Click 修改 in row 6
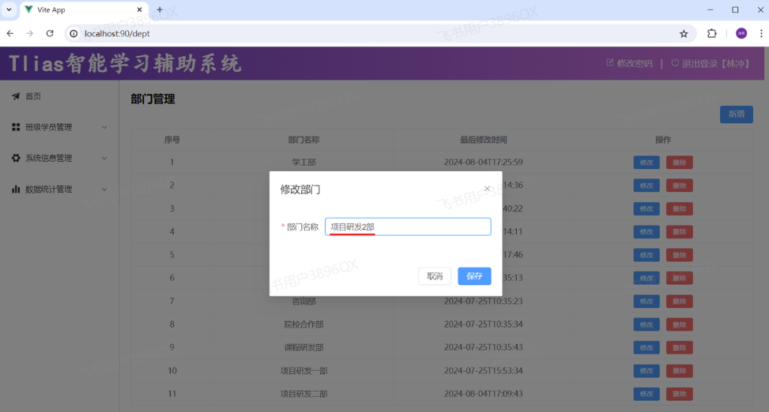Screen dimensions: 769x412 pos(646,279)
